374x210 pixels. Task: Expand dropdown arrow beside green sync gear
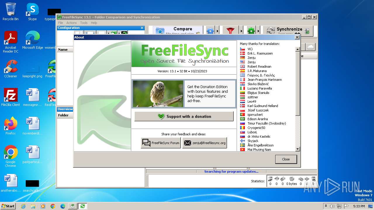coord(258,30)
